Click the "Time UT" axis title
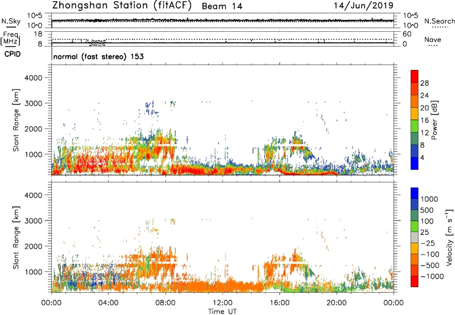The width and height of the screenshot is (455, 315). (222, 312)
